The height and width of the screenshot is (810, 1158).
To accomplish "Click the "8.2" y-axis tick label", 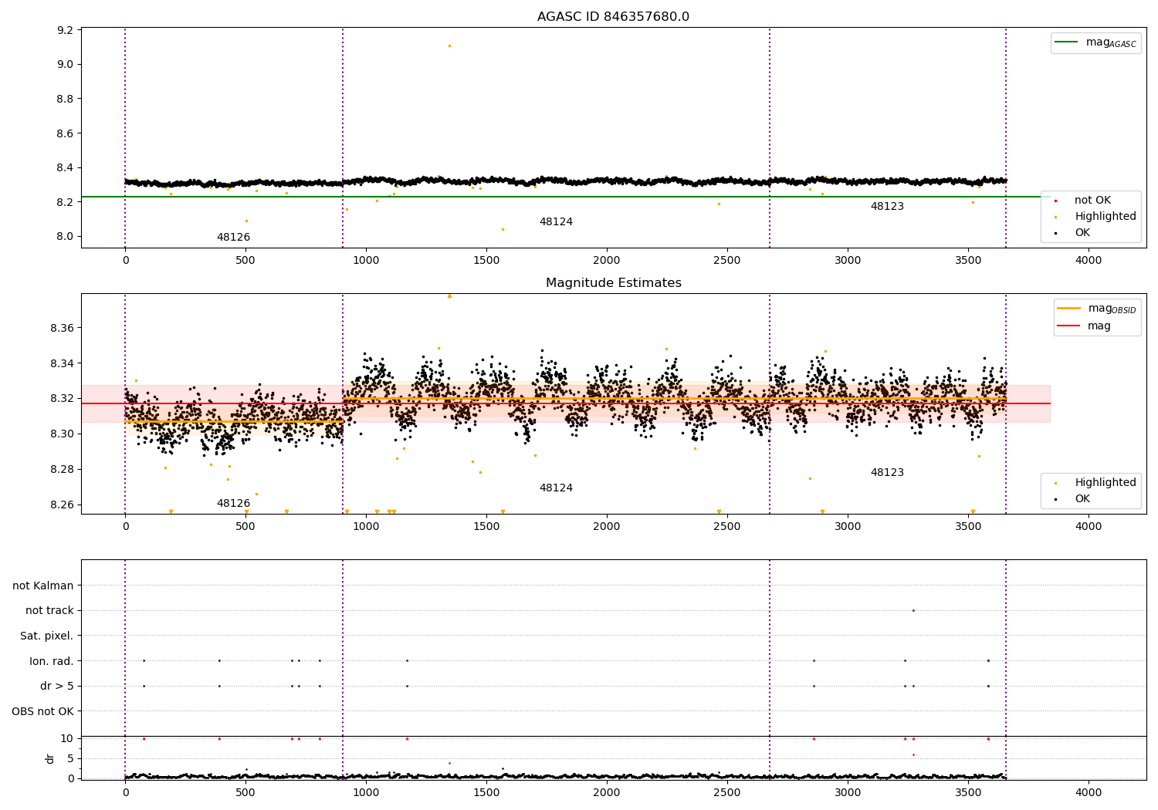I will point(66,202).
